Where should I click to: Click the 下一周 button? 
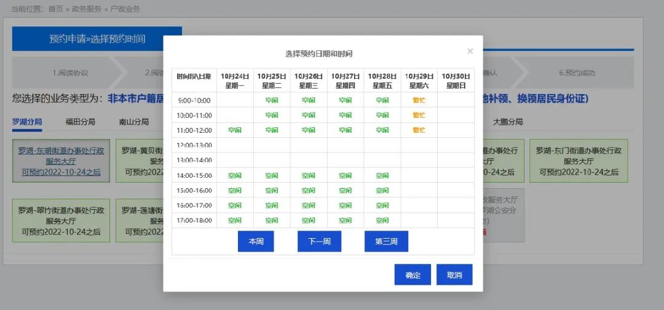point(319,241)
